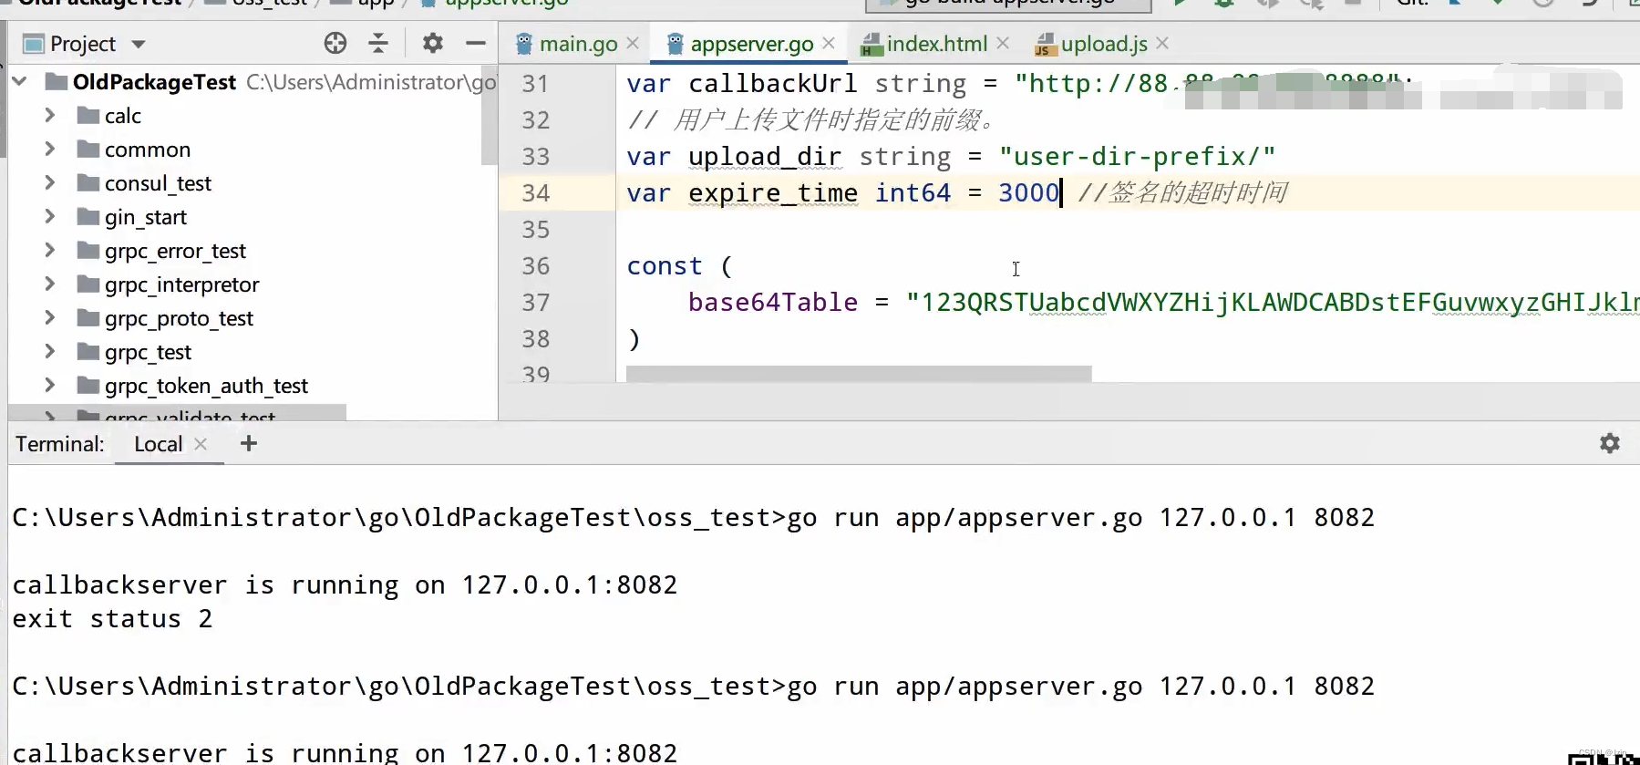The image size is (1640, 765).
Task: Select the grpc_proto_test folder row
Action: click(253, 318)
